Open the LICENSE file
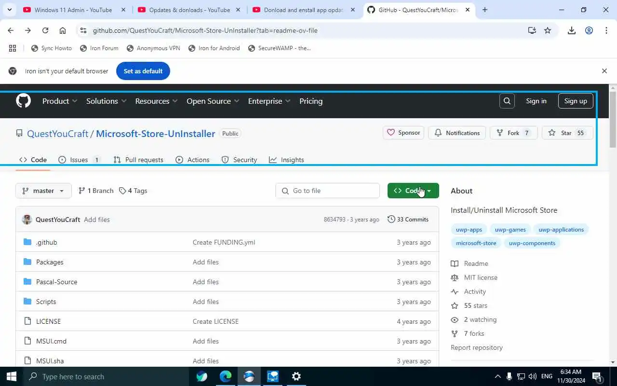The height and width of the screenshot is (386, 617). (x=48, y=321)
